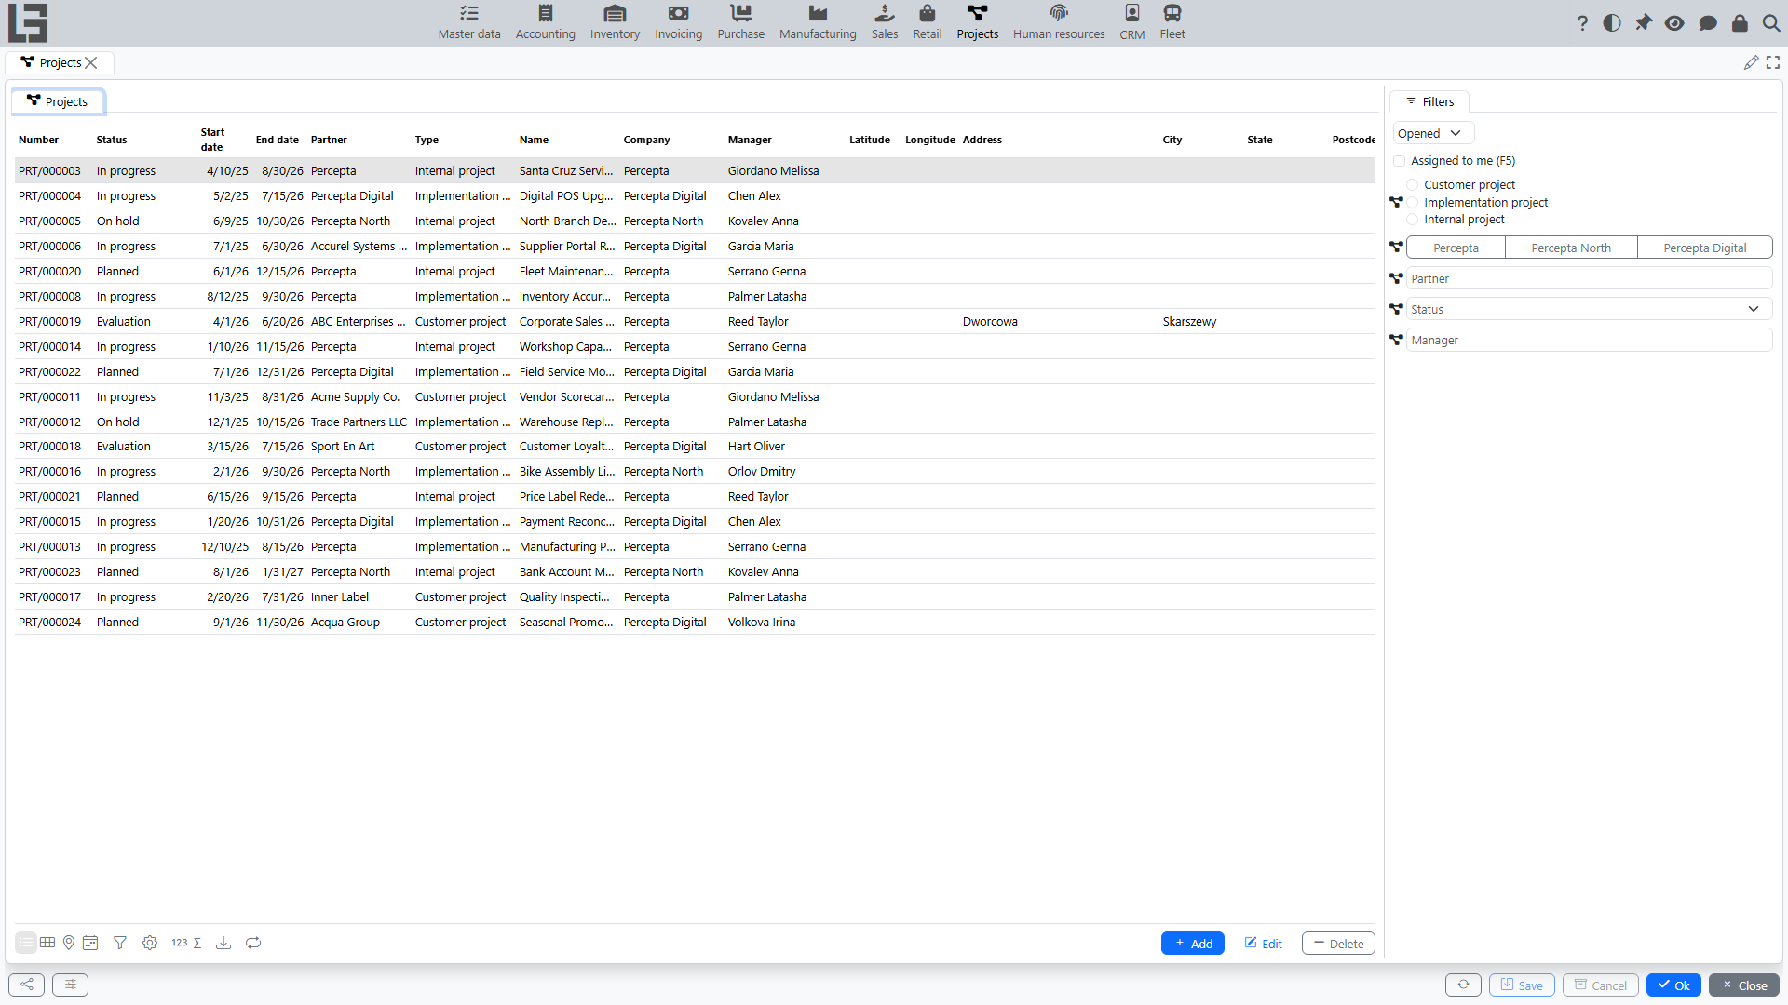Open table settings gear icon
This screenshot has height=1005, width=1788.
pyautogui.click(x=150, y=943)
